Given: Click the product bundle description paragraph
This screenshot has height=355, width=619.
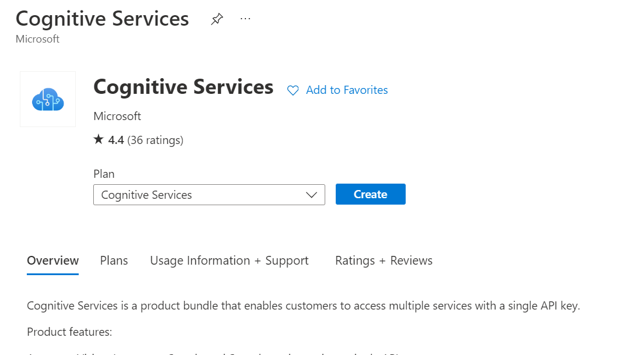Looking at the screenshot, I should (x=303, y=306).
